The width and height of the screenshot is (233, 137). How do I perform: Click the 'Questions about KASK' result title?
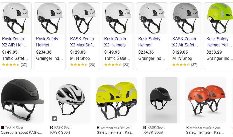click(x=21, y=132)
